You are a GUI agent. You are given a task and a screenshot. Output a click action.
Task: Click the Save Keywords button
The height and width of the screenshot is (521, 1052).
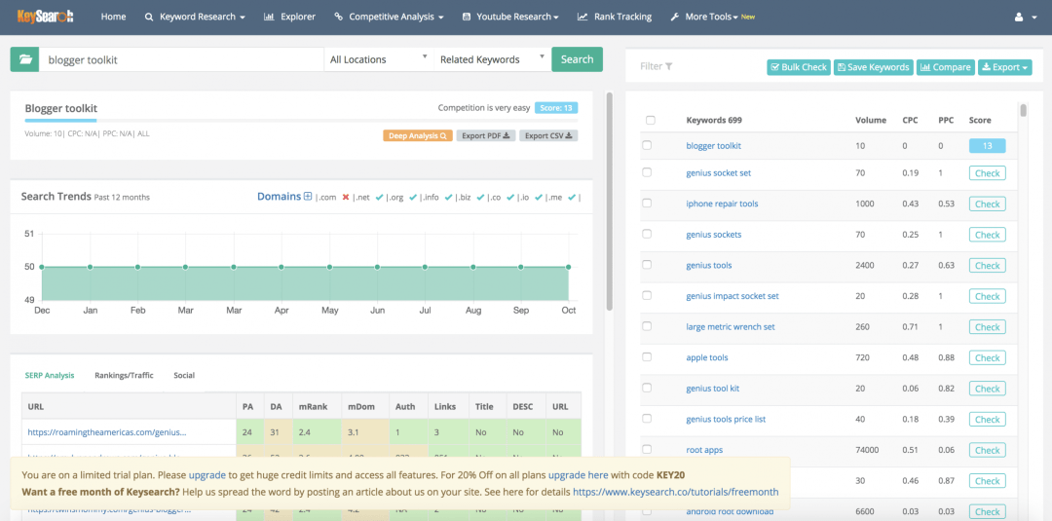coord(874,67)
